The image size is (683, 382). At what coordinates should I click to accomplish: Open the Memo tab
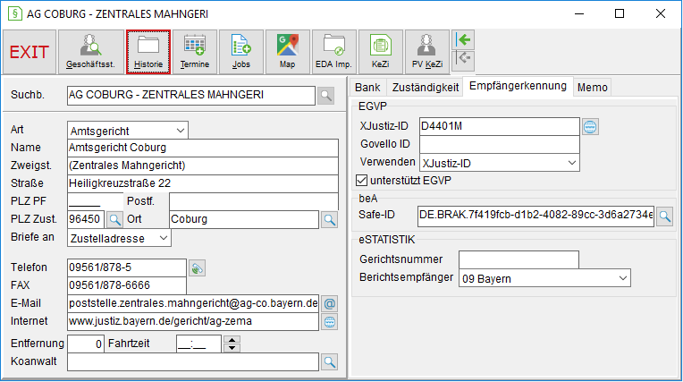tap(592, 88)
